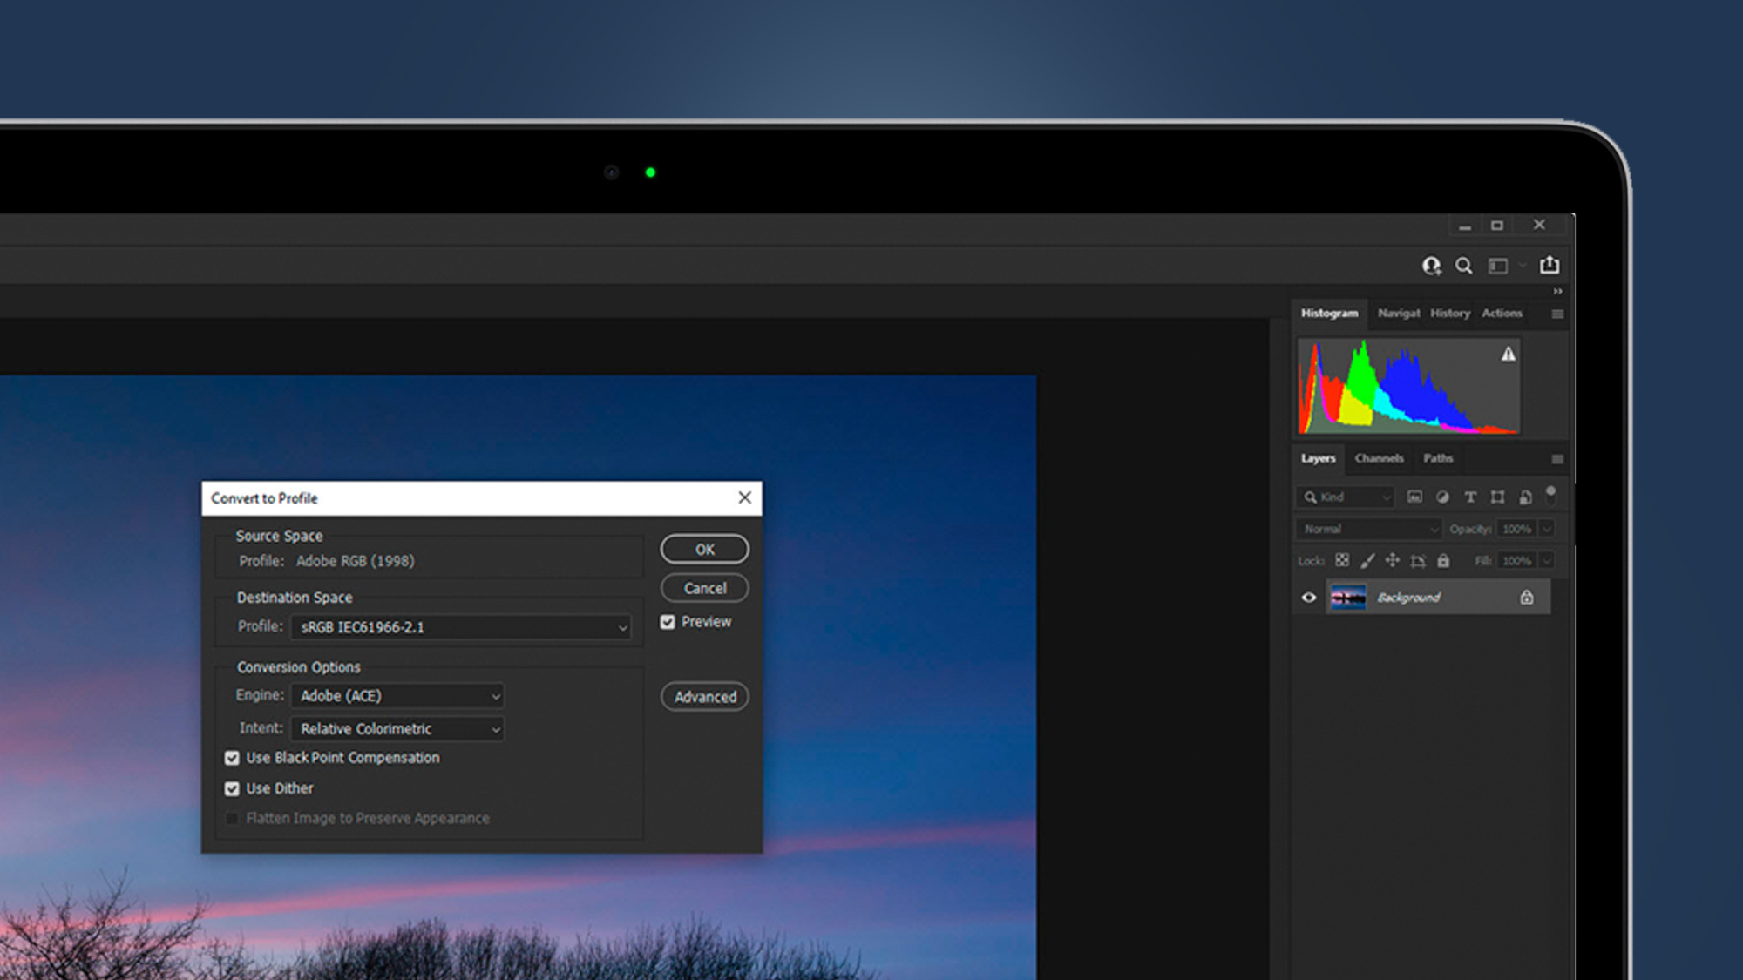The image size is (1743, 980).
Task: Open the Share an image icon
Action: (x=1551, y=266)
